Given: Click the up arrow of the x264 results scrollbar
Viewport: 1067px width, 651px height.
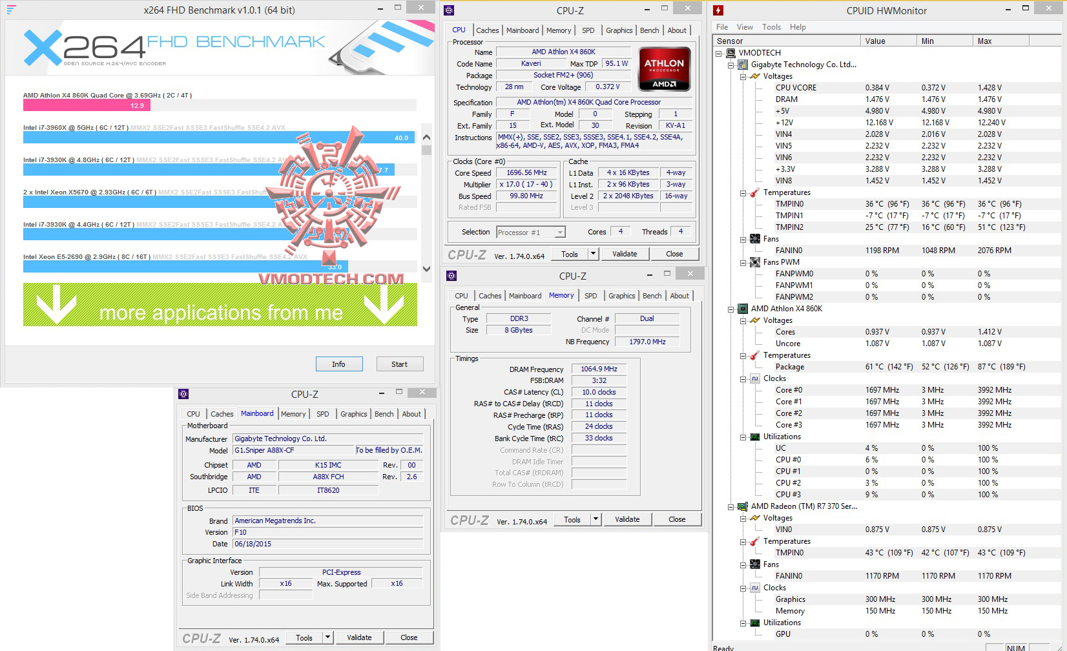Looking at the screenshot, I should 426,138.
